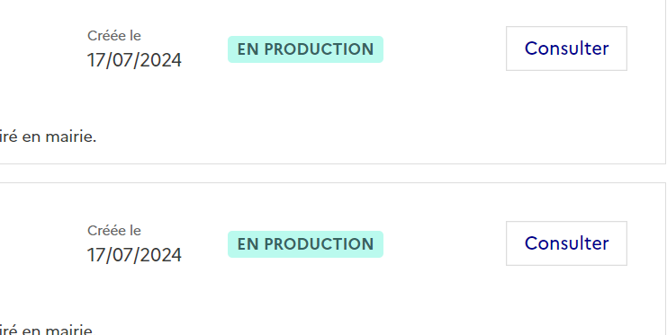Select the EN PRODUCTION badge in top card
The height and width of the screenshot is (335, 667).
pyautogui.click(x=305, y=49)
